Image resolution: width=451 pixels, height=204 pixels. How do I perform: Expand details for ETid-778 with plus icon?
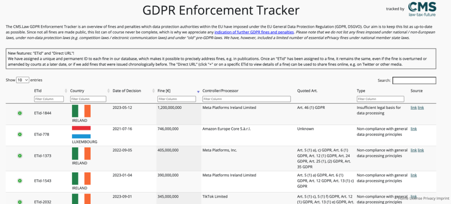tap(20, 134)
